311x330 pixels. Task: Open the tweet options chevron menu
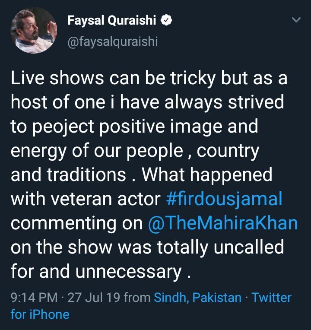click(296, 20)
